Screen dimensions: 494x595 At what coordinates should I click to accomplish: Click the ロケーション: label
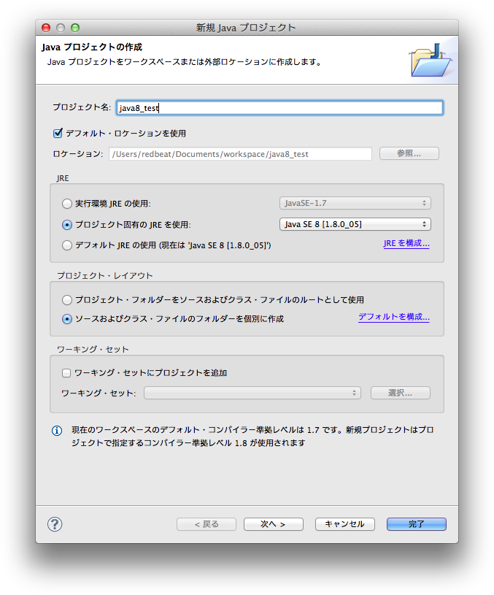click(78, 154)
